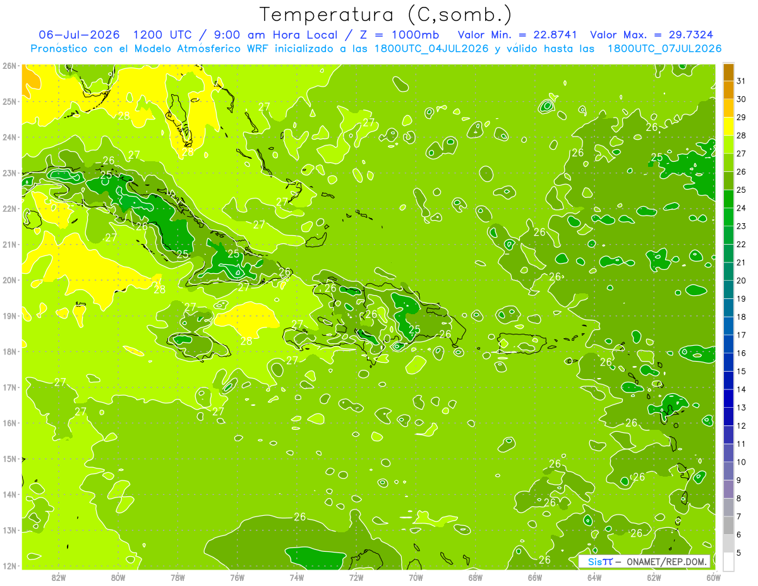
Task: Click the "64W" longitude axis label
Action: click(x=594, y=577)
